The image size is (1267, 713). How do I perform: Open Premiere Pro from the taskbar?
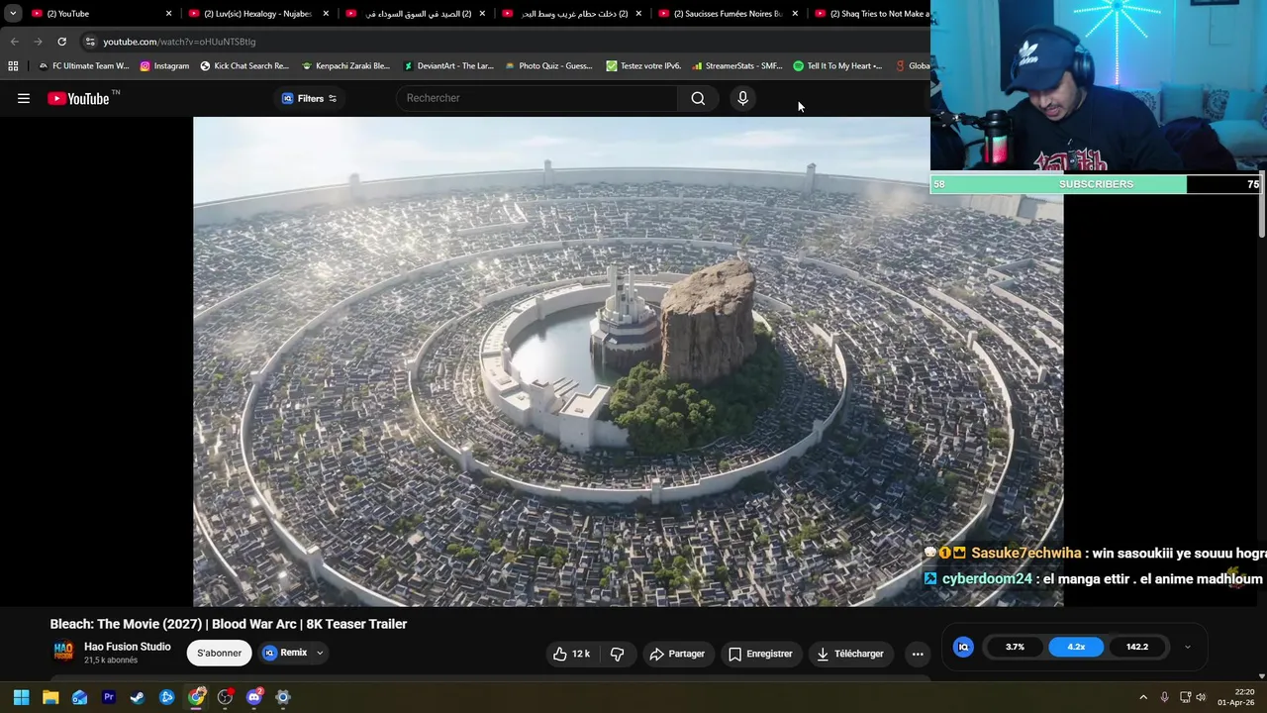(109, 697)
